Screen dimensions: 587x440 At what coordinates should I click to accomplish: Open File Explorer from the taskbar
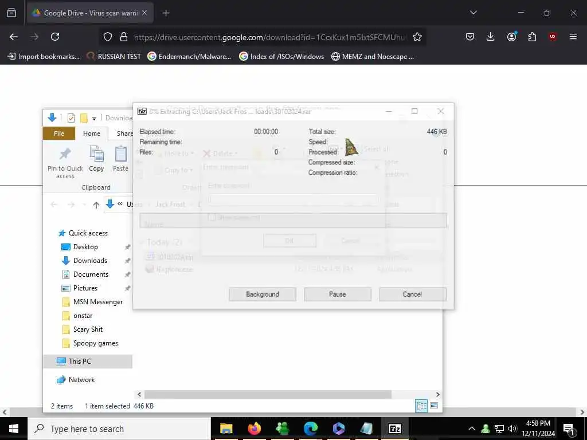pyautogui.click(x=226, y=429)
